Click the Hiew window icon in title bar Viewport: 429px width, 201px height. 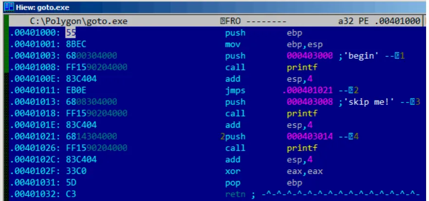[x=9, y=7]
